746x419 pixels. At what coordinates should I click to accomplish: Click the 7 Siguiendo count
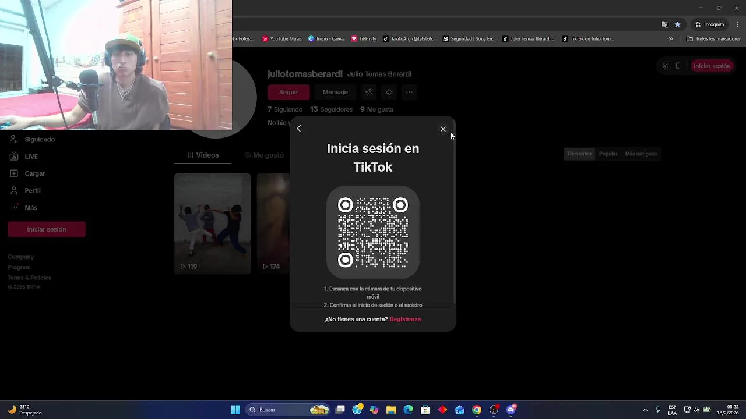(x=285, y=109)
